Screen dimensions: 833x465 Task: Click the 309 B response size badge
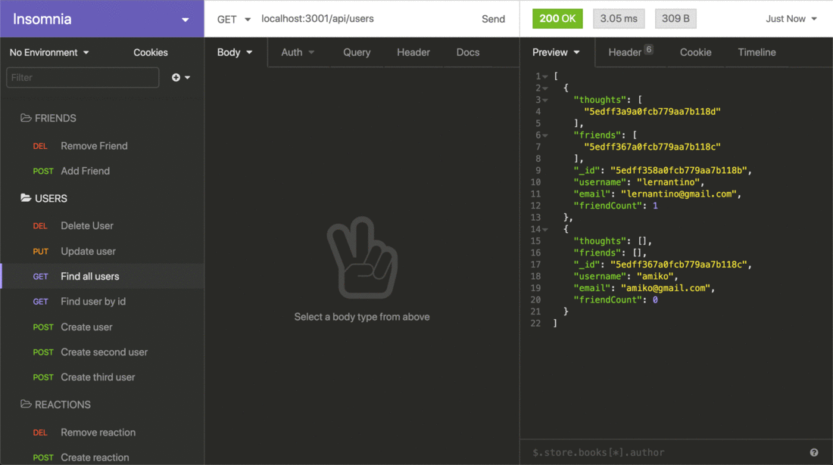pyautogui.click(x=675, y=19)
